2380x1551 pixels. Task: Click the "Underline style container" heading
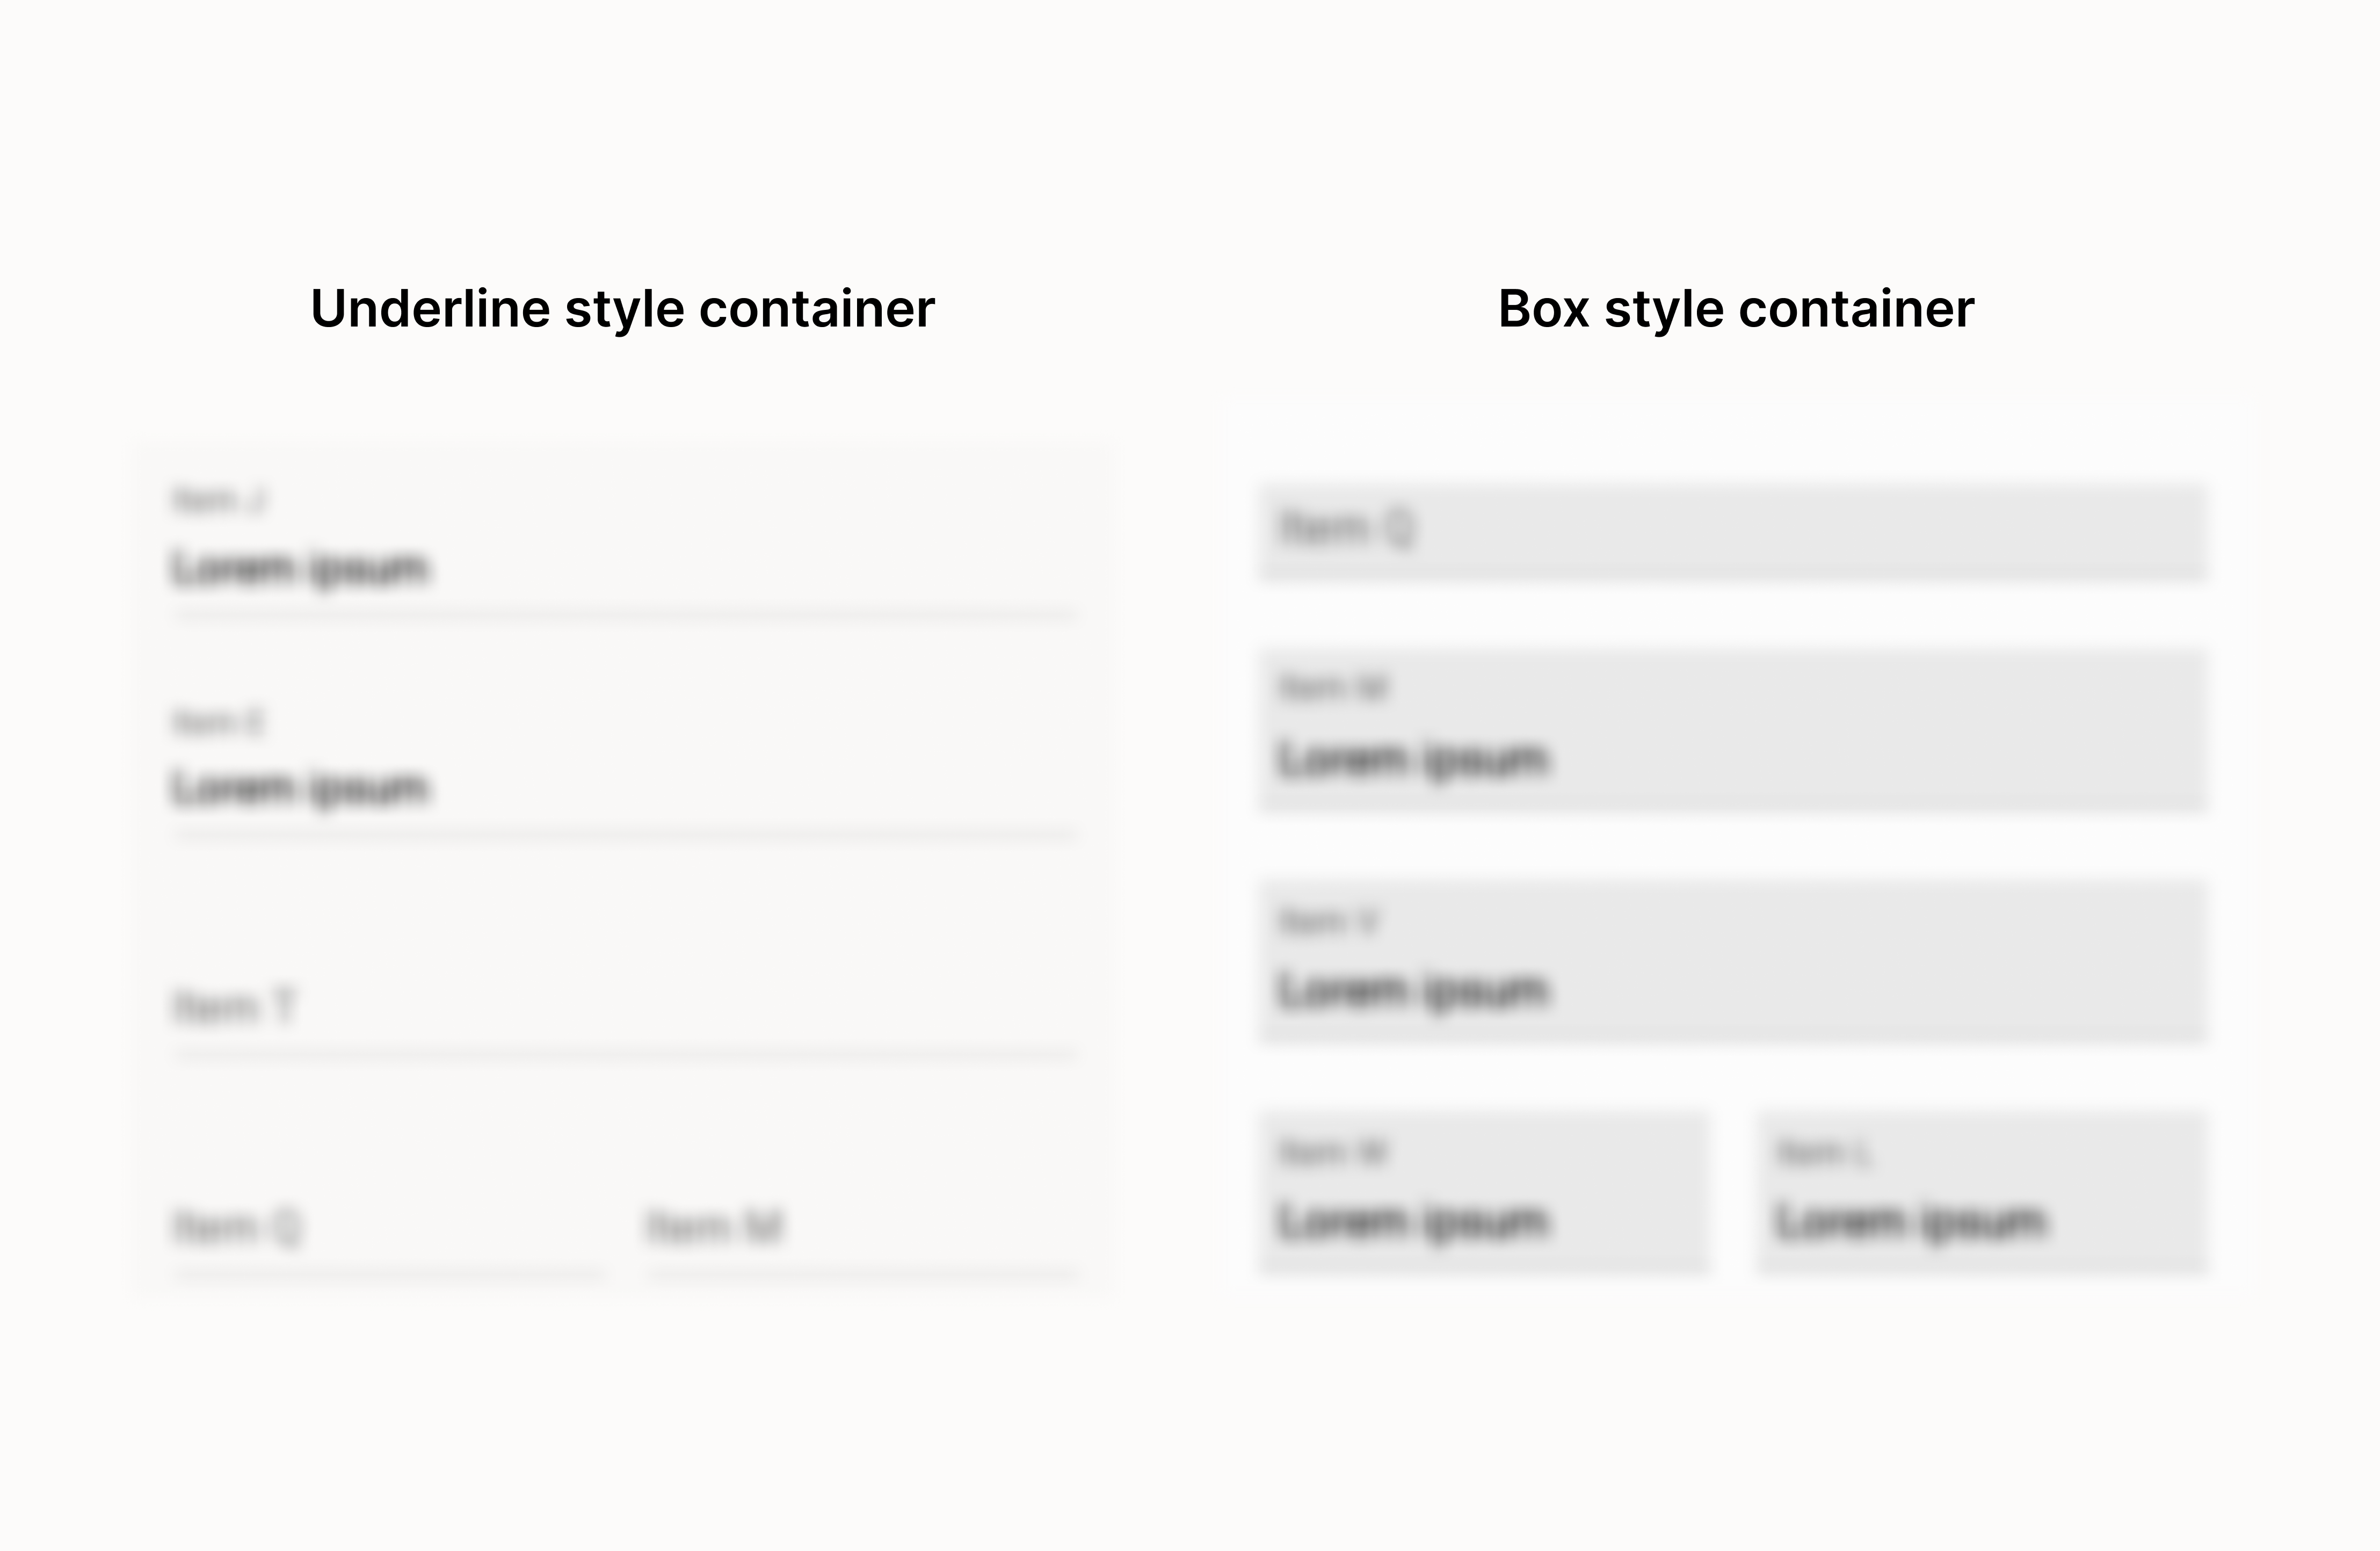pyautogui.click(x=622, y=308)
